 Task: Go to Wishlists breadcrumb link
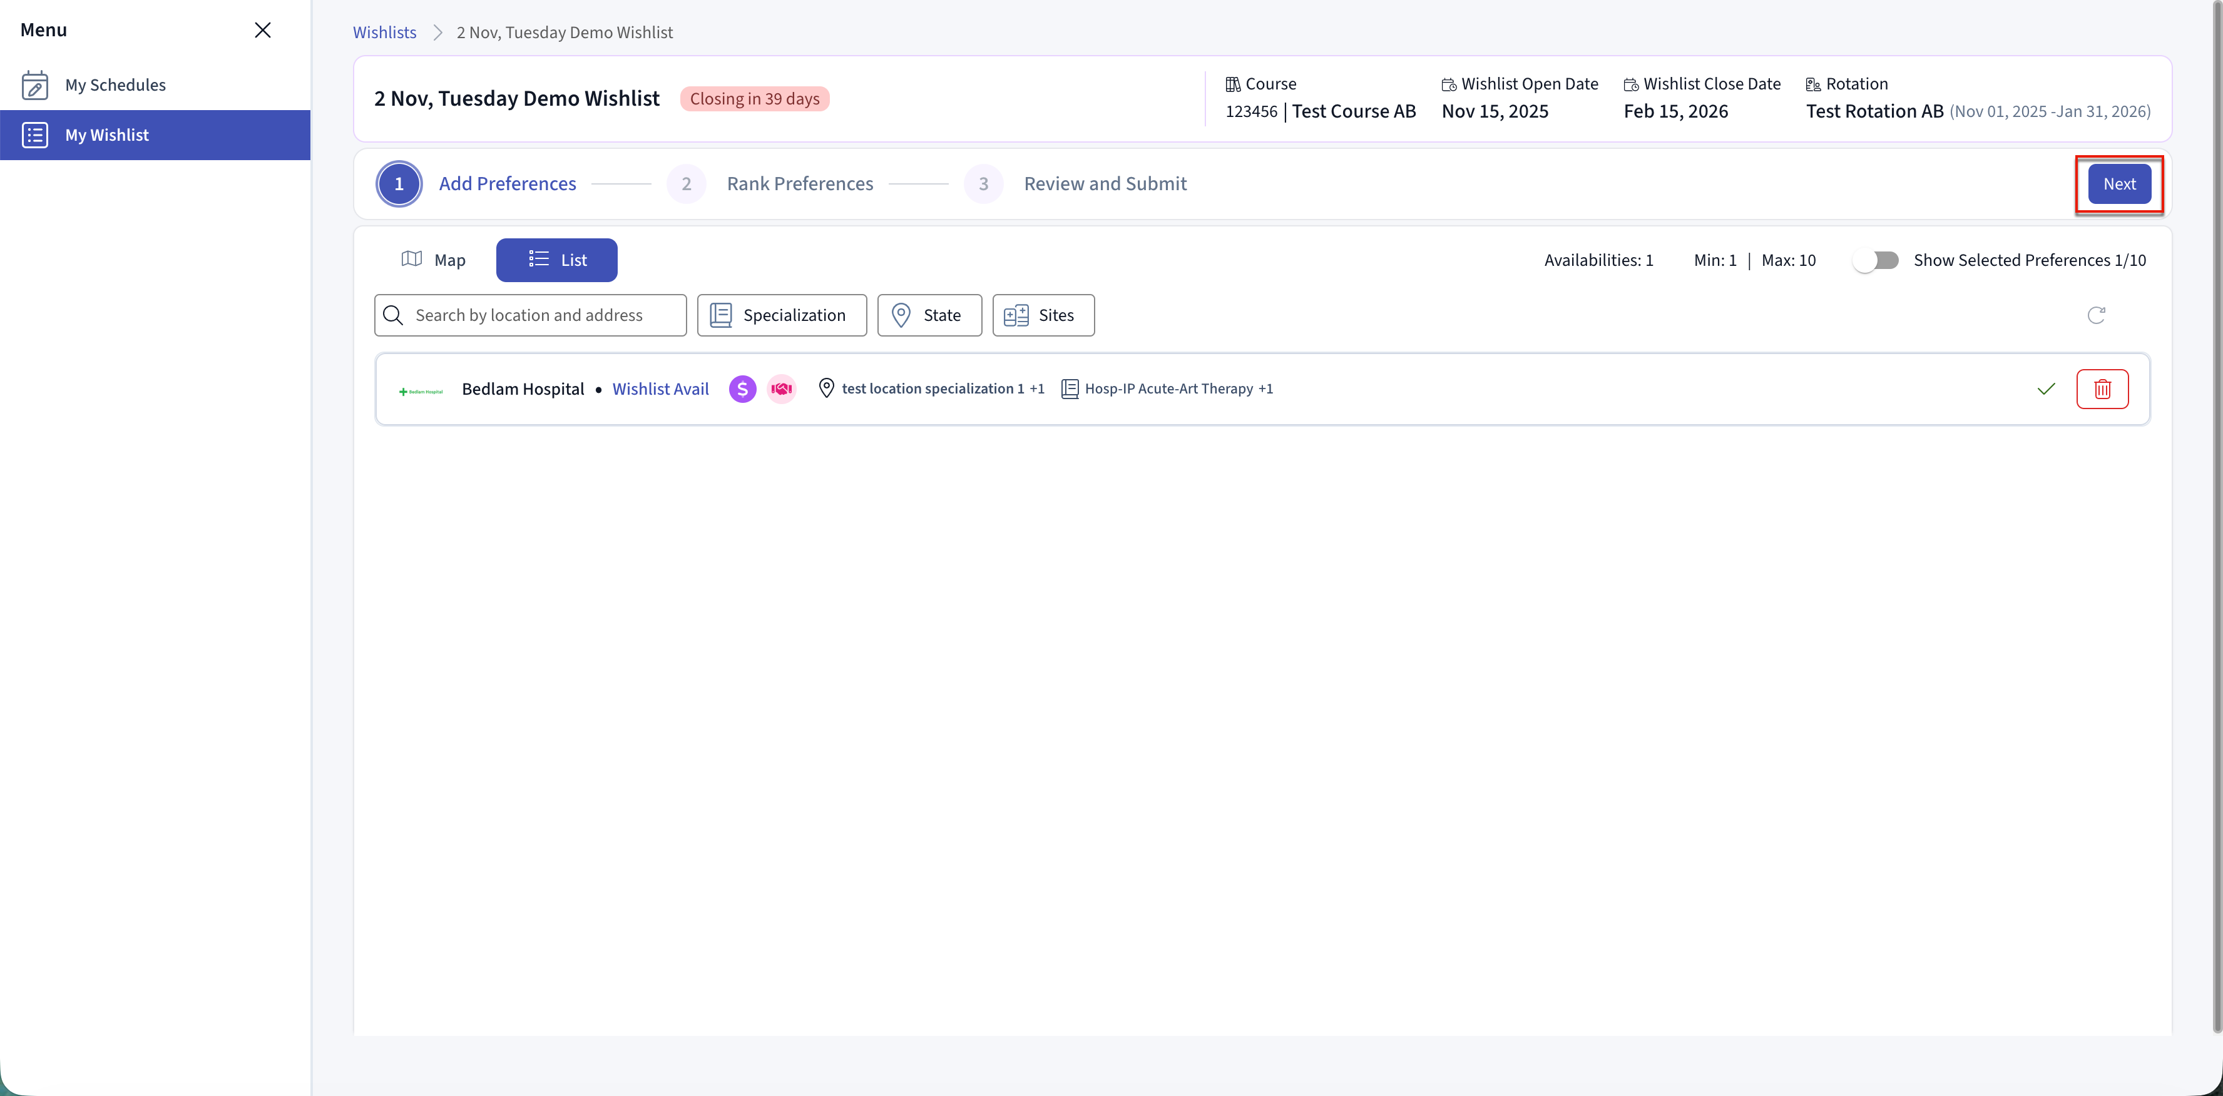tap(384, 32)
